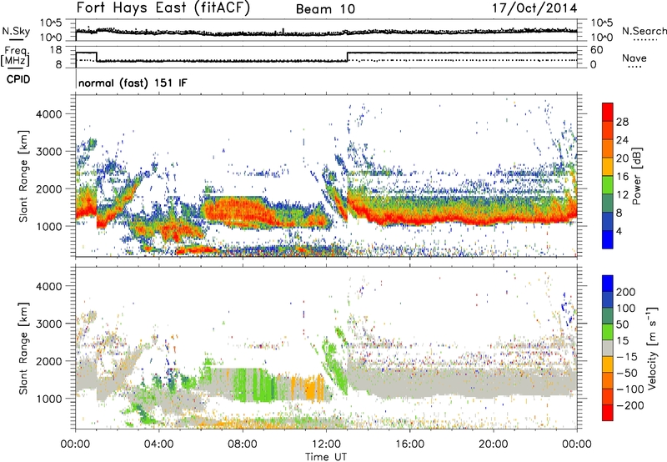Click the orange velocity patch near 11:00 UT
Screen dimensions: 667x462
[313, 387]
